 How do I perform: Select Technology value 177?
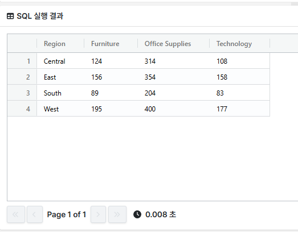(240, 109)
